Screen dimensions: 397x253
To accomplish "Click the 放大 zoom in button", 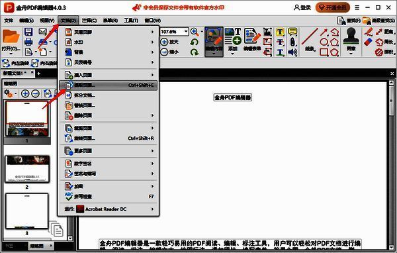I will 169,42.
